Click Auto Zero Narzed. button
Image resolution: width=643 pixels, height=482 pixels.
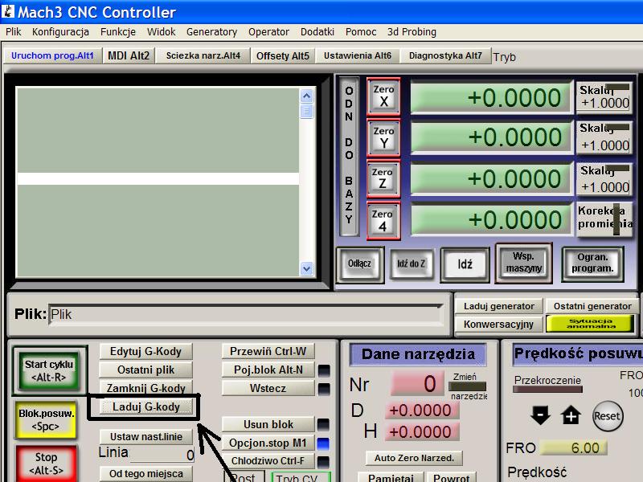pos(414,458)
